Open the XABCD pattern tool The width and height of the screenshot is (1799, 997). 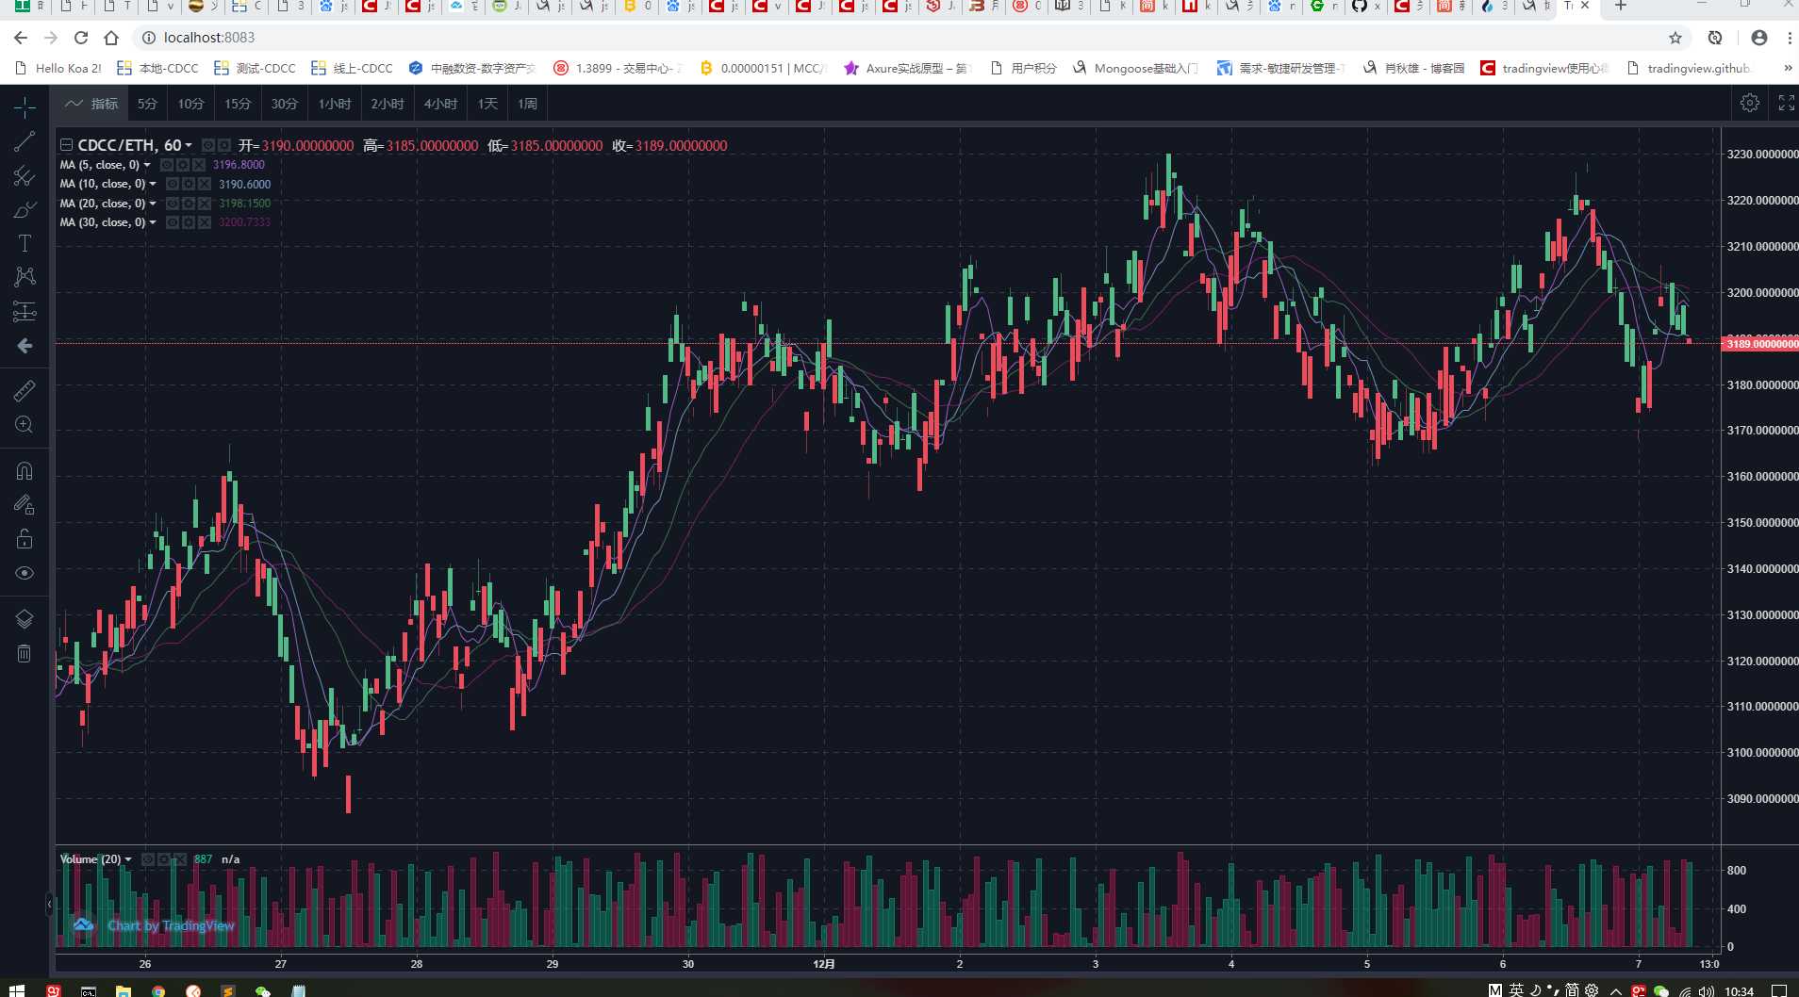tap(25, 276)
